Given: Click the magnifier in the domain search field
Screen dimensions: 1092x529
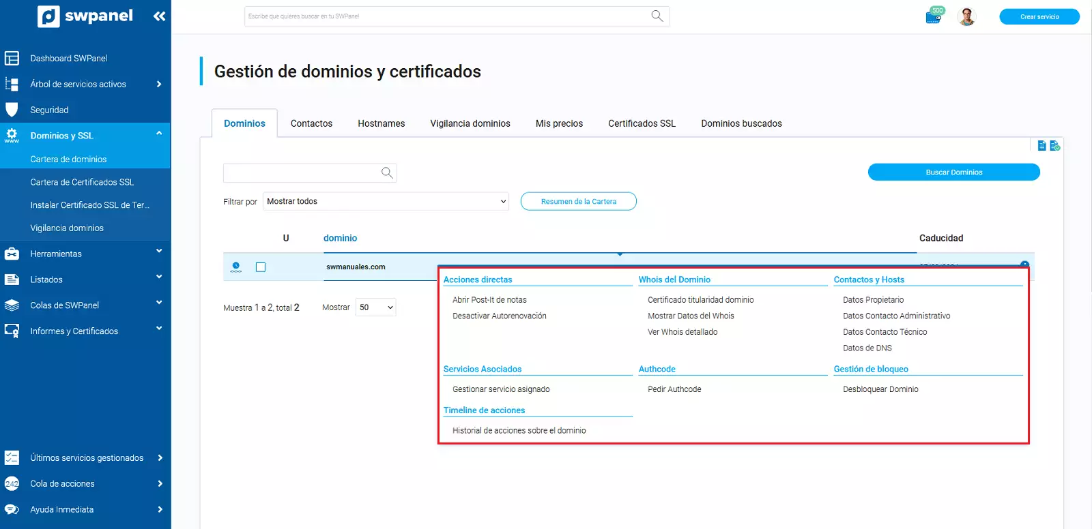Looking at the screenshot, I should (387, 173).
